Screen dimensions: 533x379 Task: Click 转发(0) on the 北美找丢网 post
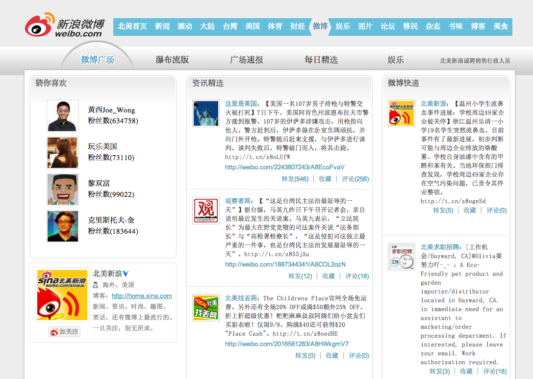[x=305, y=356]
